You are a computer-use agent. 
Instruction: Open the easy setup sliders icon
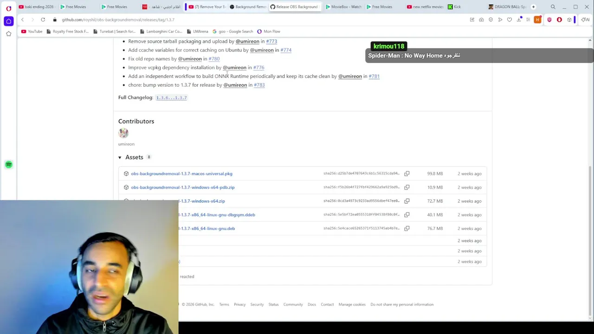click(x=528, y=19)
